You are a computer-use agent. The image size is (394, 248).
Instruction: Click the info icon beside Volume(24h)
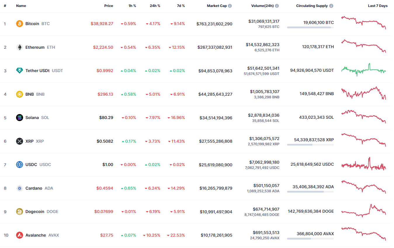pos(277,6)
